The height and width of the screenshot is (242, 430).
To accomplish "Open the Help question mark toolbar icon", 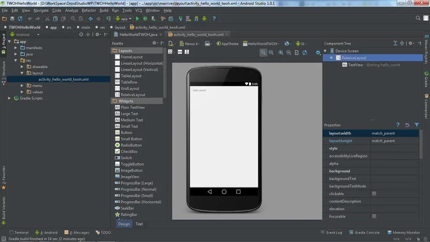I will point(214,18).
